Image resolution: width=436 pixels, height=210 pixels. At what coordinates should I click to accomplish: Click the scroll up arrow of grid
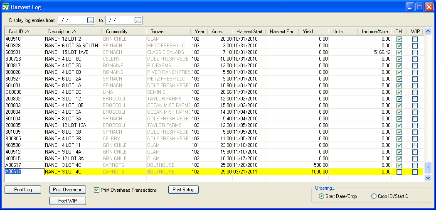tap(428, 31)
